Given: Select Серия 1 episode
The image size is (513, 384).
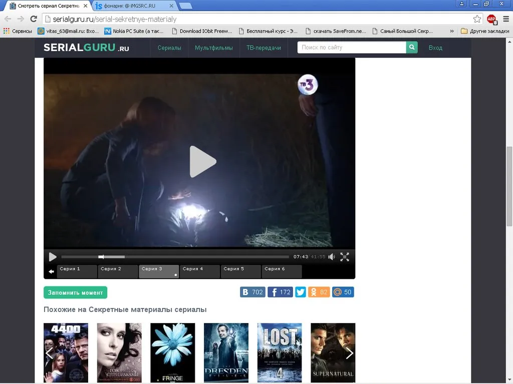Looking at the screenshot, I should [x=77, y=271].
